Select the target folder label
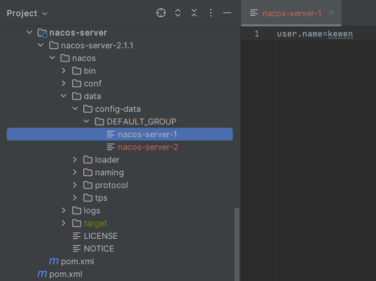This screenshot has width=376, height=281. click(x=95, y=223)
